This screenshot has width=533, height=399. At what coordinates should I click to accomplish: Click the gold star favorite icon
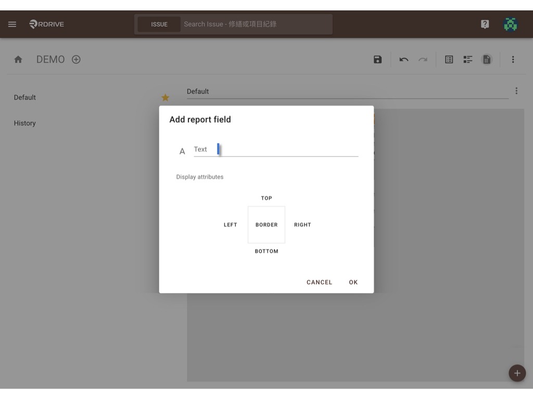[x=165, y=98]
